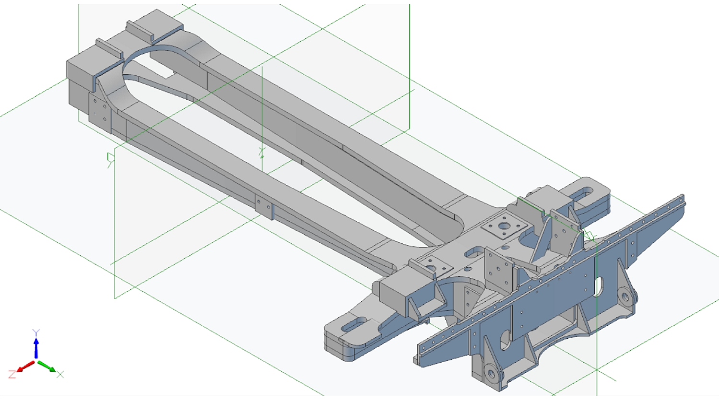Pick the plane marker between the two rails
Viewport: 719px width, 400px height.
tap(262, 153)
